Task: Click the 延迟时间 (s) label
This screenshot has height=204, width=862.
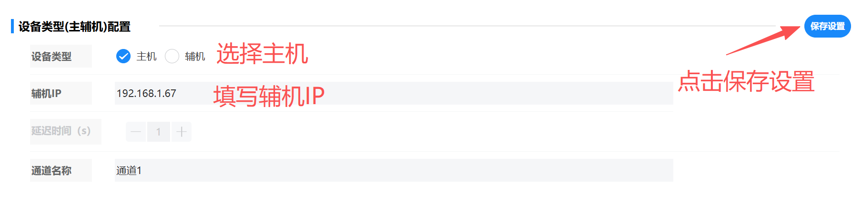Action: click(61, 131)
